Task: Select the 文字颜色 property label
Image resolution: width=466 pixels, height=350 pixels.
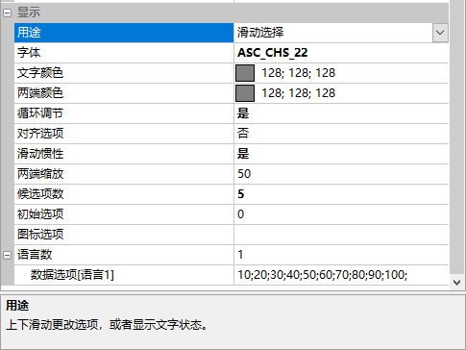Action: coord(40,73)
